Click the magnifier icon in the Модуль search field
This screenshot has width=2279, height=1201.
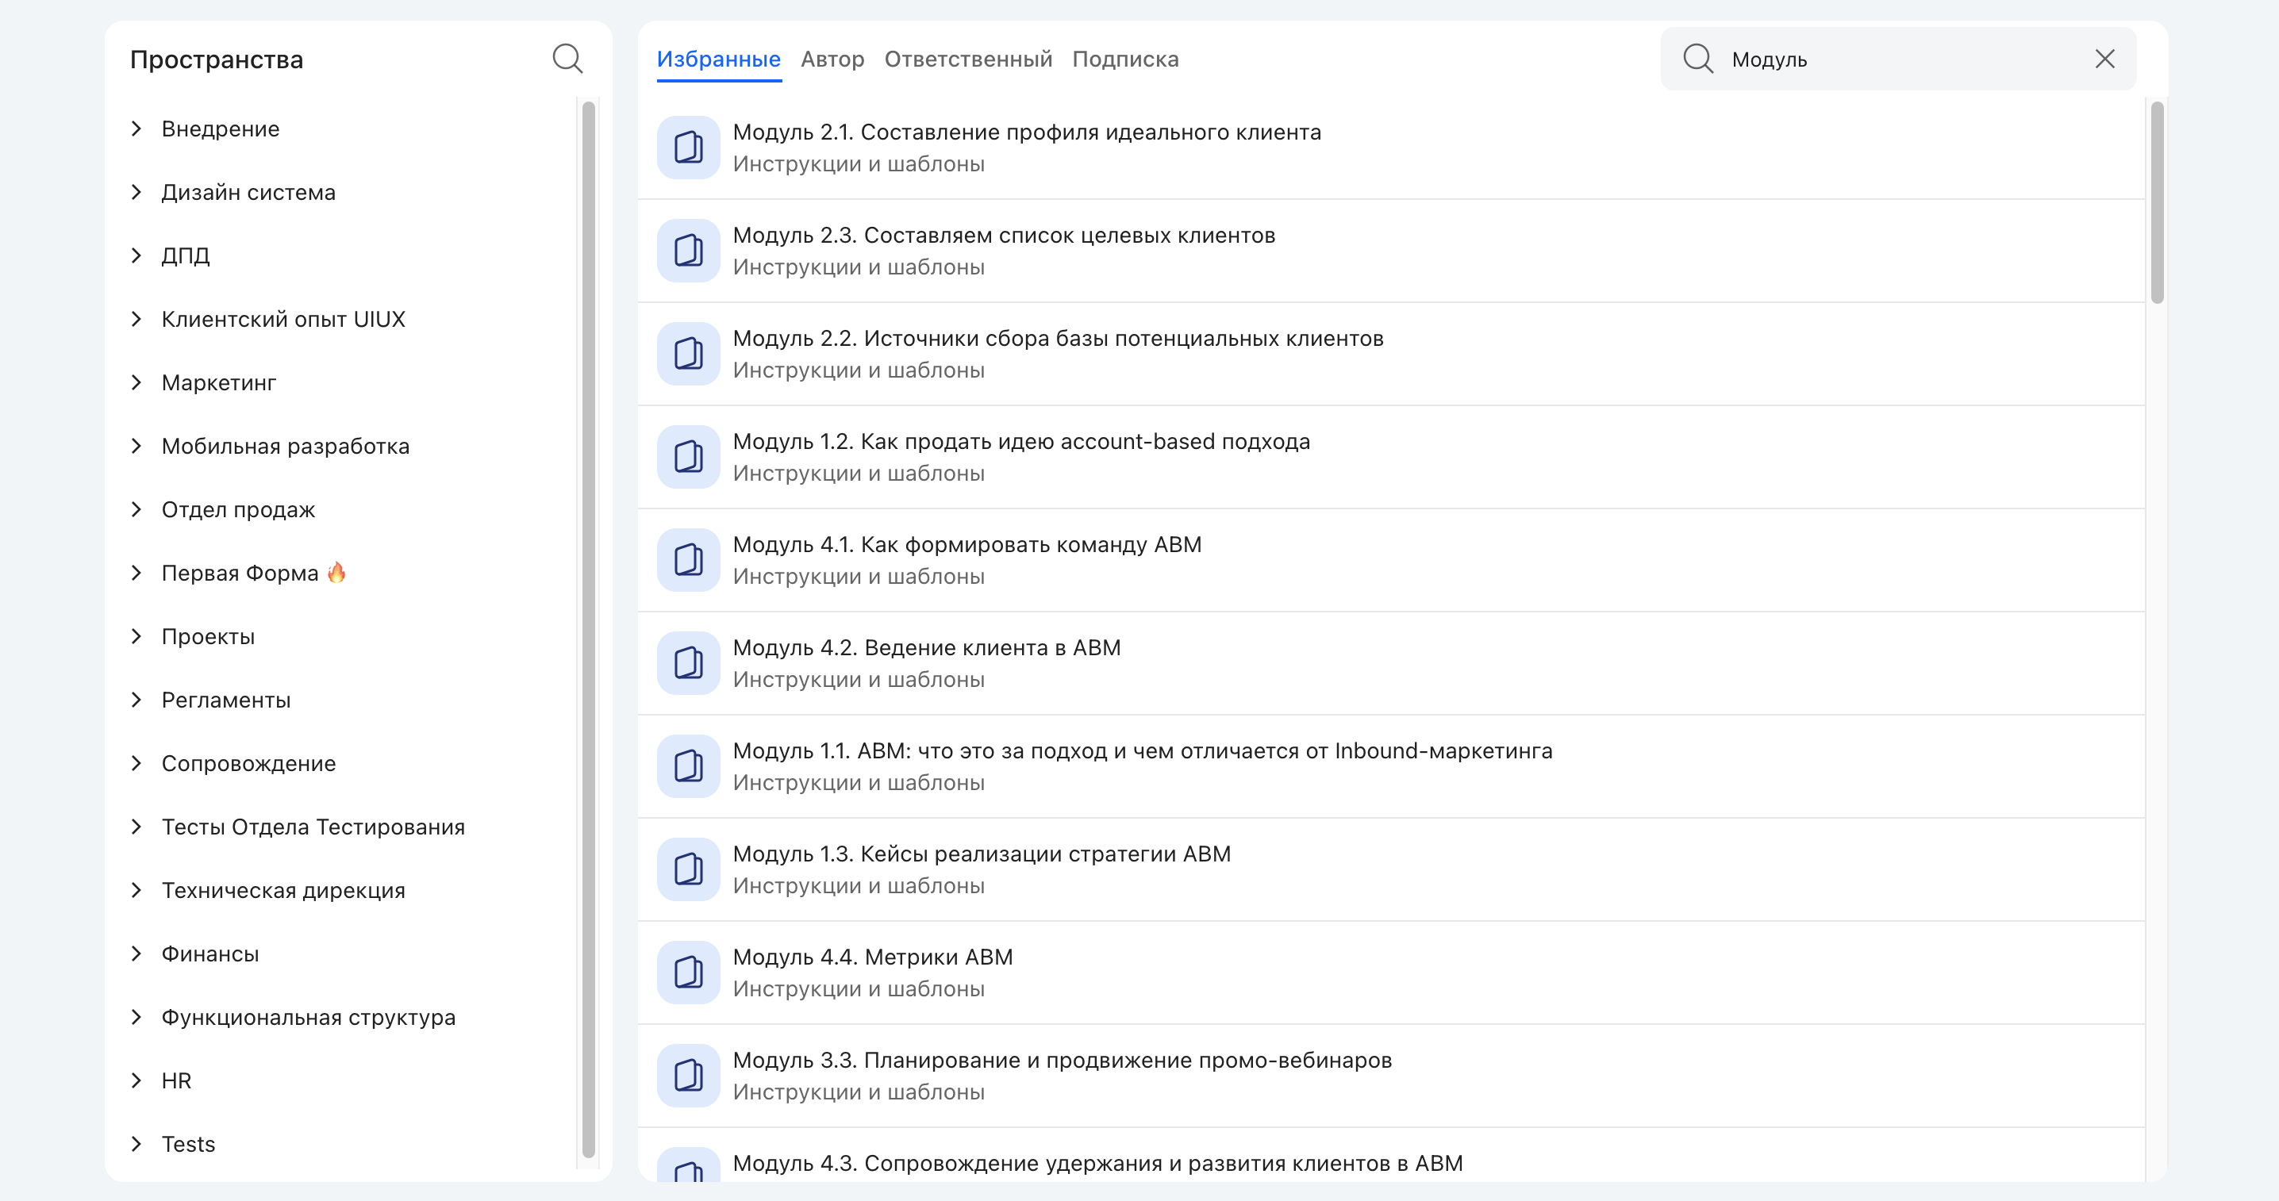pyautogui.click(x=1698, y=59)
